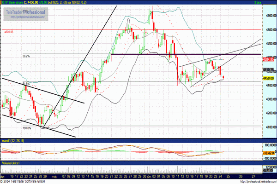Click the yellow 4450.00 last price tag
Screen dimensions: 277x184
click(268, 78)
